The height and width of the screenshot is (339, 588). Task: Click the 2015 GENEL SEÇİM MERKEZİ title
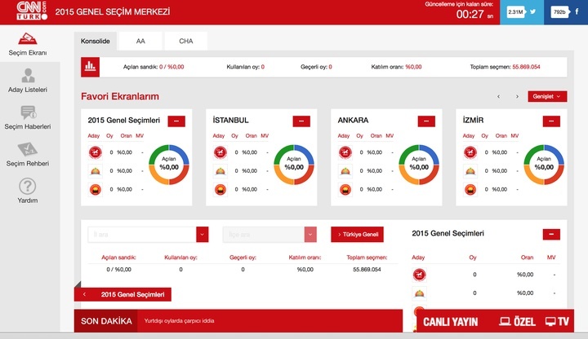[113, 12]
